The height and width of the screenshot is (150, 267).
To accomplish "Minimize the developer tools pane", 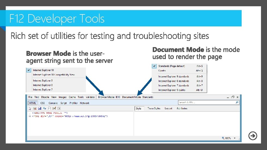I will tap(228, 97).
